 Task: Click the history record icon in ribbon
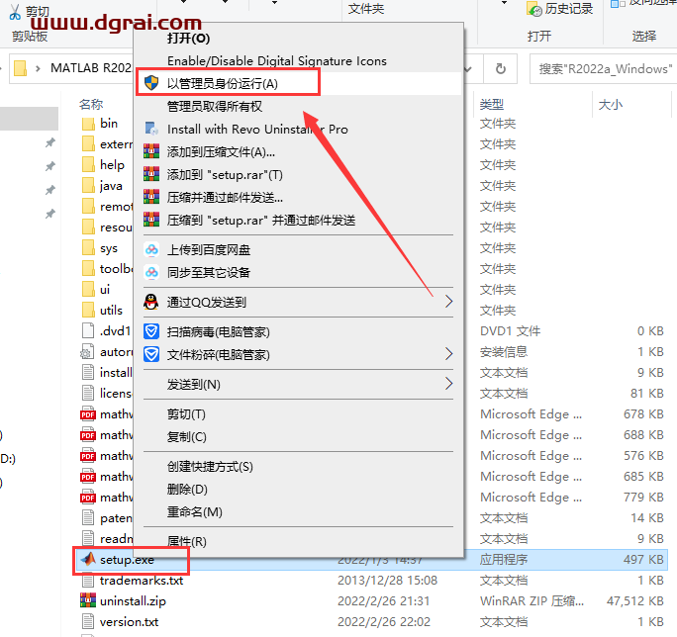pos(534,9)
